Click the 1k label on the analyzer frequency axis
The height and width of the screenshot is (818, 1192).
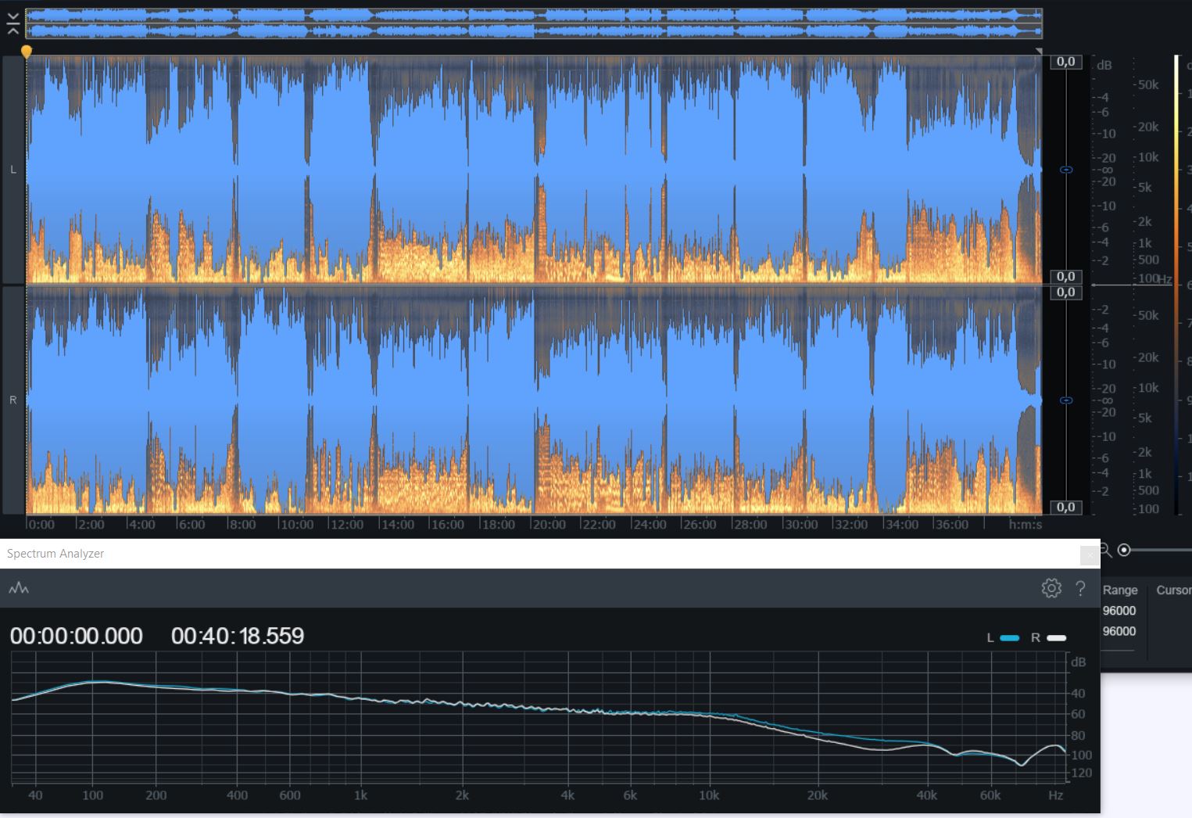pyautogui.click(x=360, y=795)
